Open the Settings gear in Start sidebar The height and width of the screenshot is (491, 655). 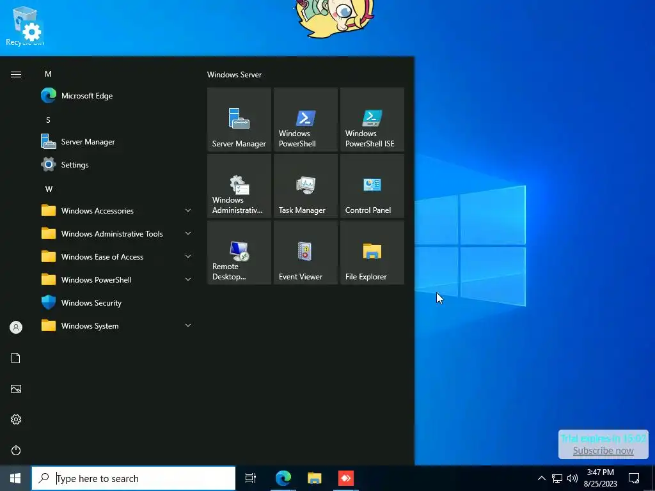tap(16, 419)
